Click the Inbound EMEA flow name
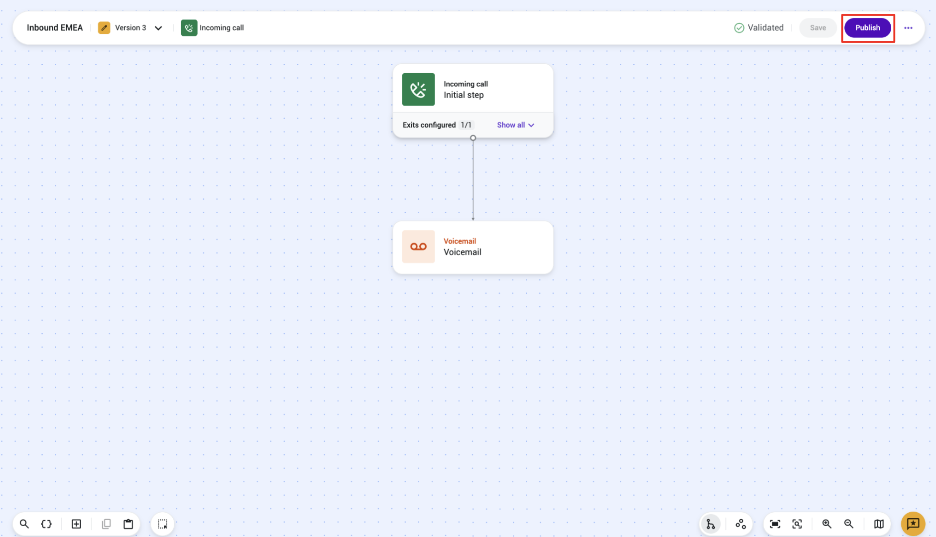This screenshot has width=936, height=537. [x=55, y=28]
